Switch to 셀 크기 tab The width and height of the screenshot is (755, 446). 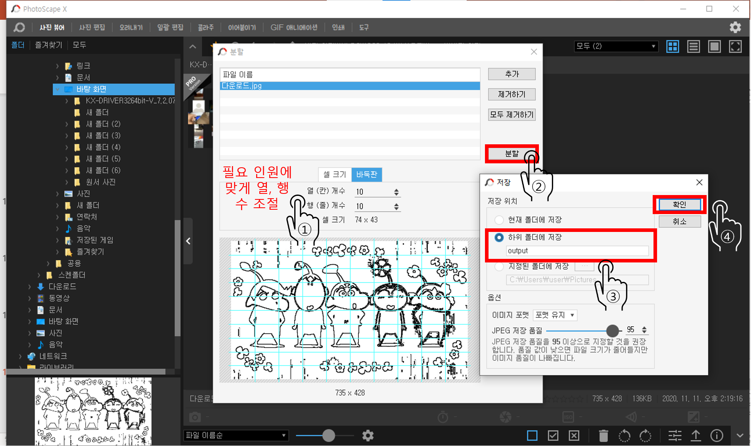(x=335, y=174)
